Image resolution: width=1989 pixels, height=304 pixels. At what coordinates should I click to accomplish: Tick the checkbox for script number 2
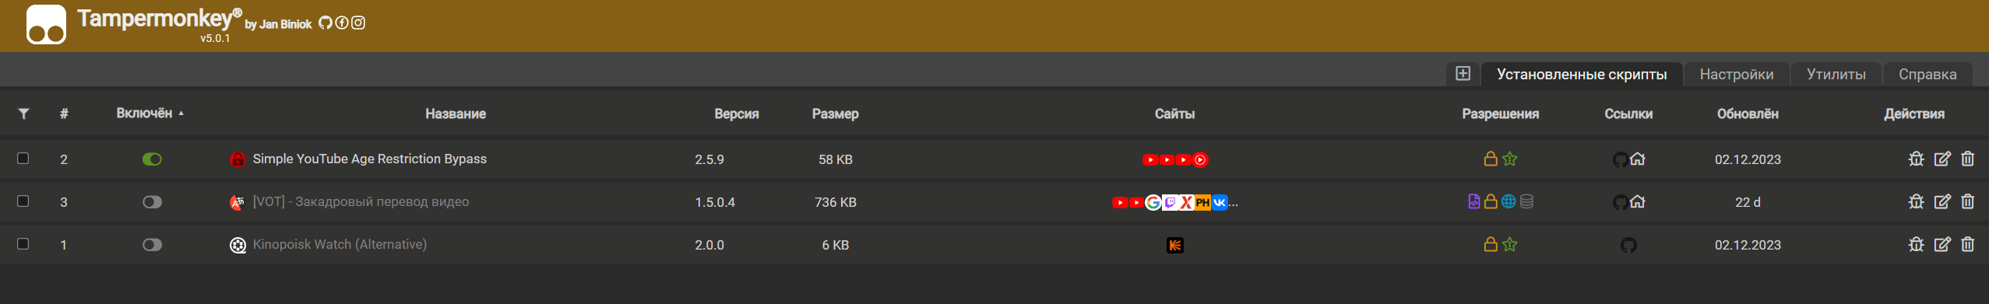(23, 158)
